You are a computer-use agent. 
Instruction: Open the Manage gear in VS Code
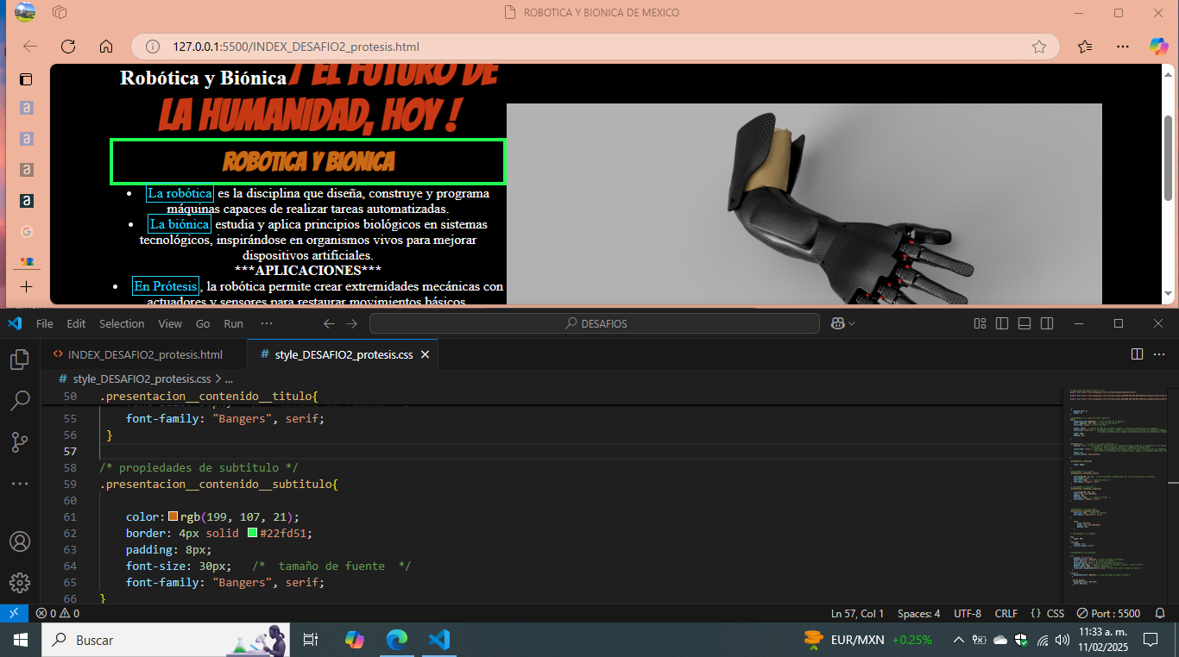(x=19, y=582)
